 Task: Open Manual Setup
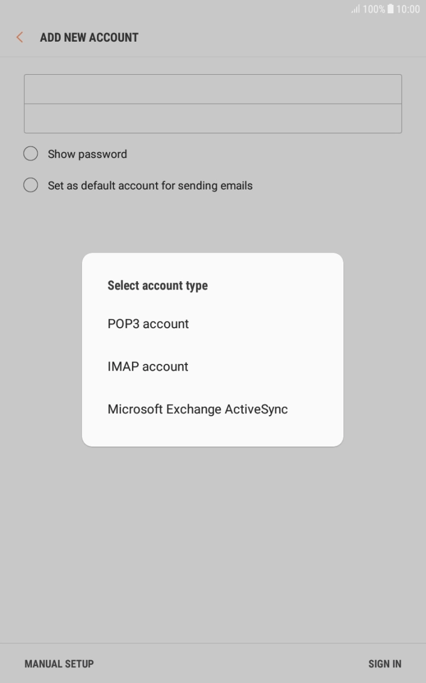[58, 663]
